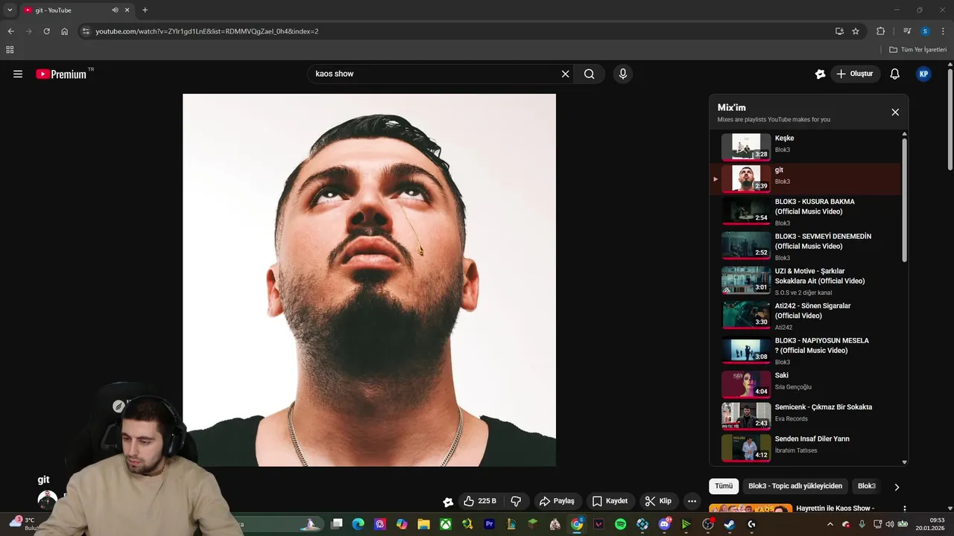
Task: Bookmark this page with the star
Action: click(x=856, y=31)
